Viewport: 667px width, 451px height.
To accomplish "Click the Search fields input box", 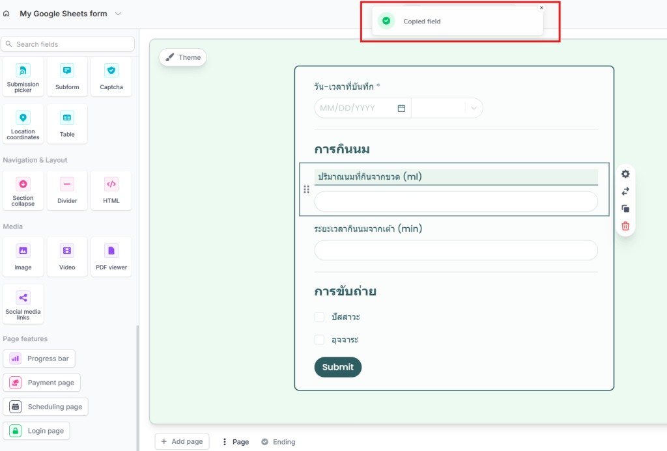I will (68, 44).
